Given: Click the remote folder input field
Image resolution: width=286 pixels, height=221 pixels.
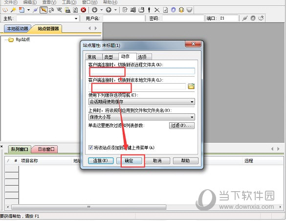Looking at the screenshot, I should point(142,71).
